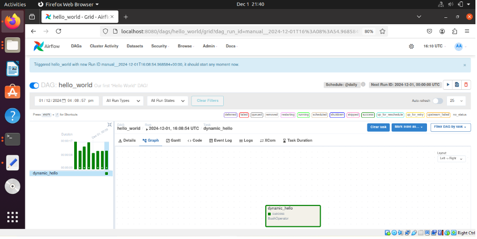Open the Docs menu
Screen dimensions: 477x239
[232, 46]
